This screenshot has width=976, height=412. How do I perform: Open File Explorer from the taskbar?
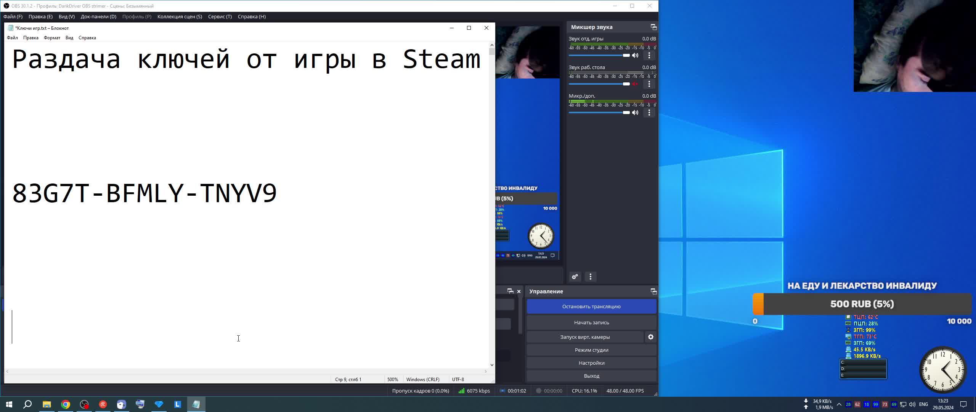click(47, 404)
